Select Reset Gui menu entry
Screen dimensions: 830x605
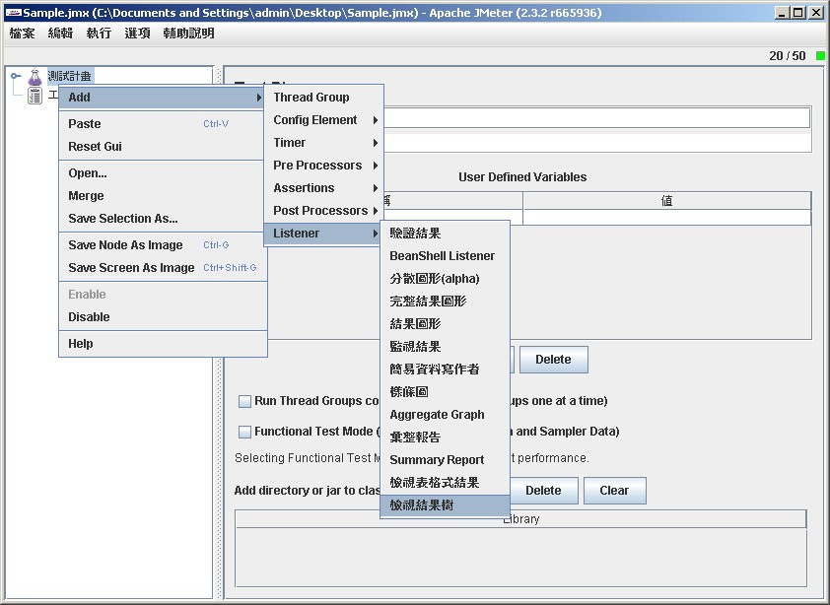point(162,147)
